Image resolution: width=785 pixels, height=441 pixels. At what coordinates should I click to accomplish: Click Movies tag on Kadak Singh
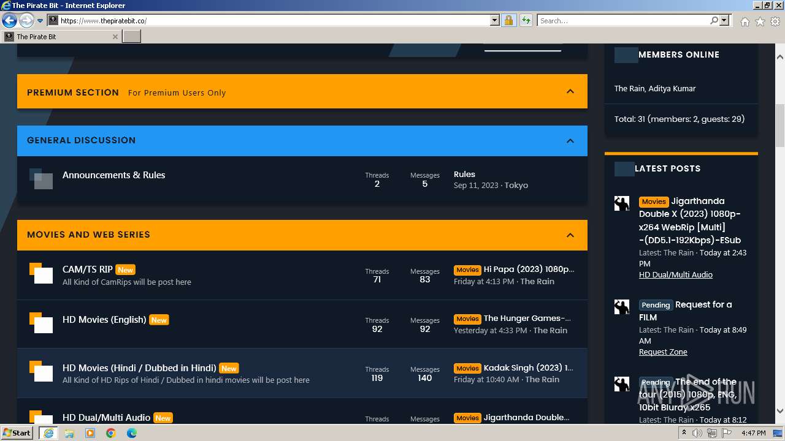click(467, 368)
